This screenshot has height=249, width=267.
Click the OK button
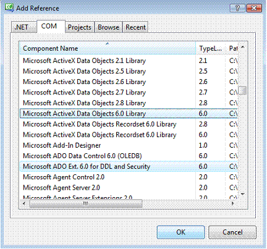[180, 232]
